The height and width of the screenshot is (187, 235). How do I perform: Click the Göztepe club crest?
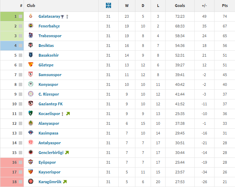(31, 65)
